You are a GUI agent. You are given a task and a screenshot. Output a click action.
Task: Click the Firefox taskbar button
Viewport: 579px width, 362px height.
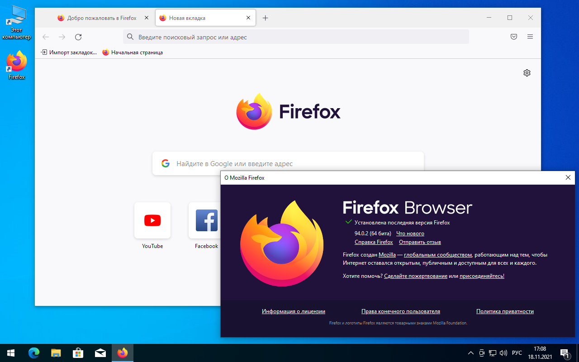122,353
